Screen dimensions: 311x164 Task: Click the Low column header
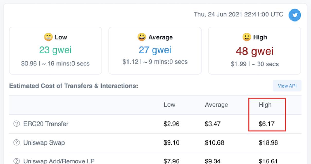tap(169, 105)
